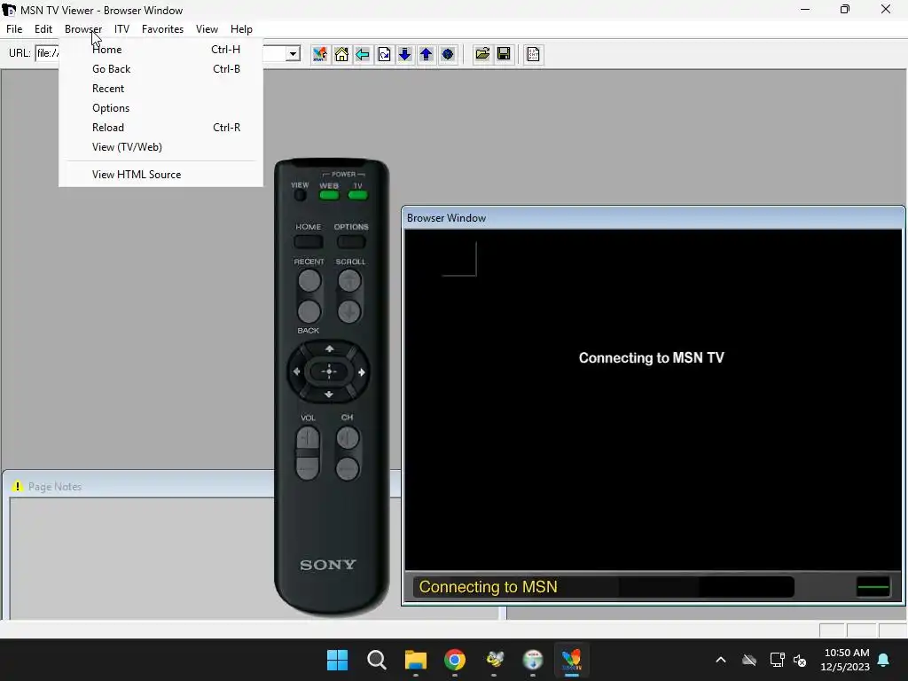Open Windows taskbar search

(376, 660)
